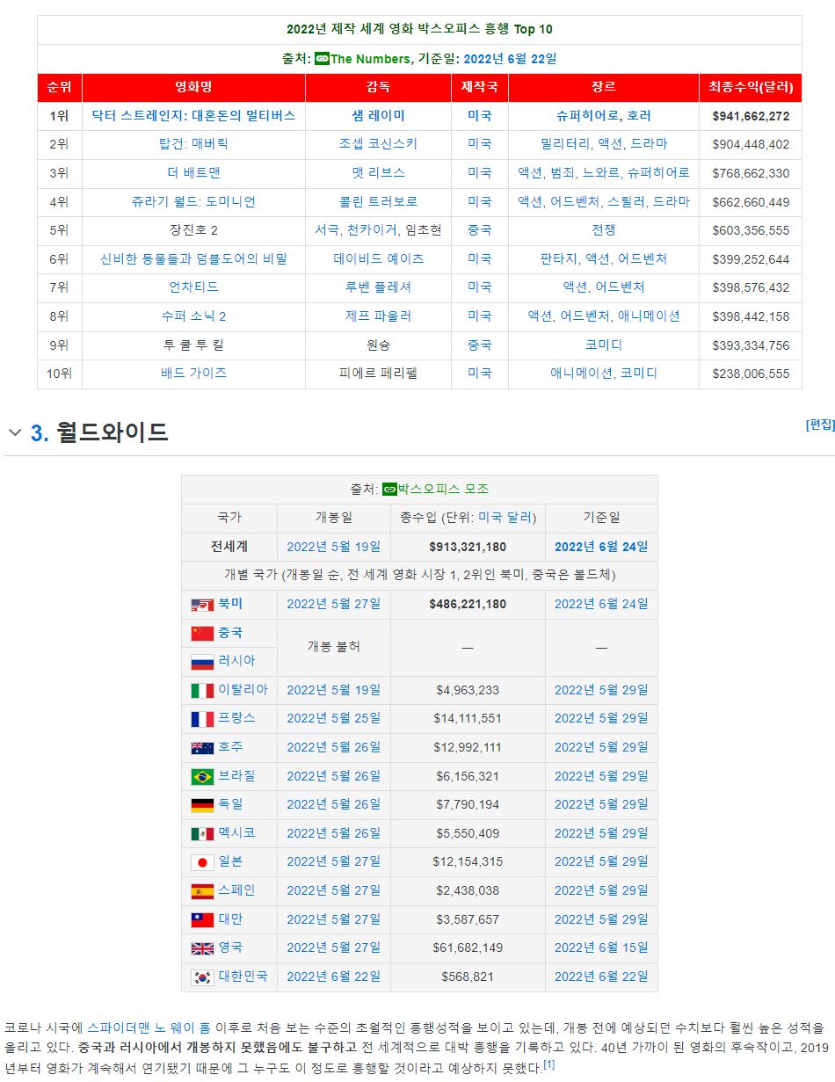This screenshot has width=835, height=1082.
Task: Click the South Korea flag icon
Action: [202, 977]
